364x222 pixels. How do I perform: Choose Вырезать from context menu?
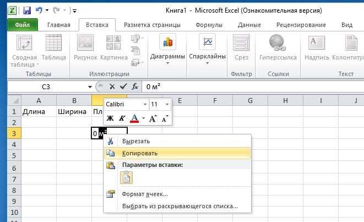coord(177,141)
